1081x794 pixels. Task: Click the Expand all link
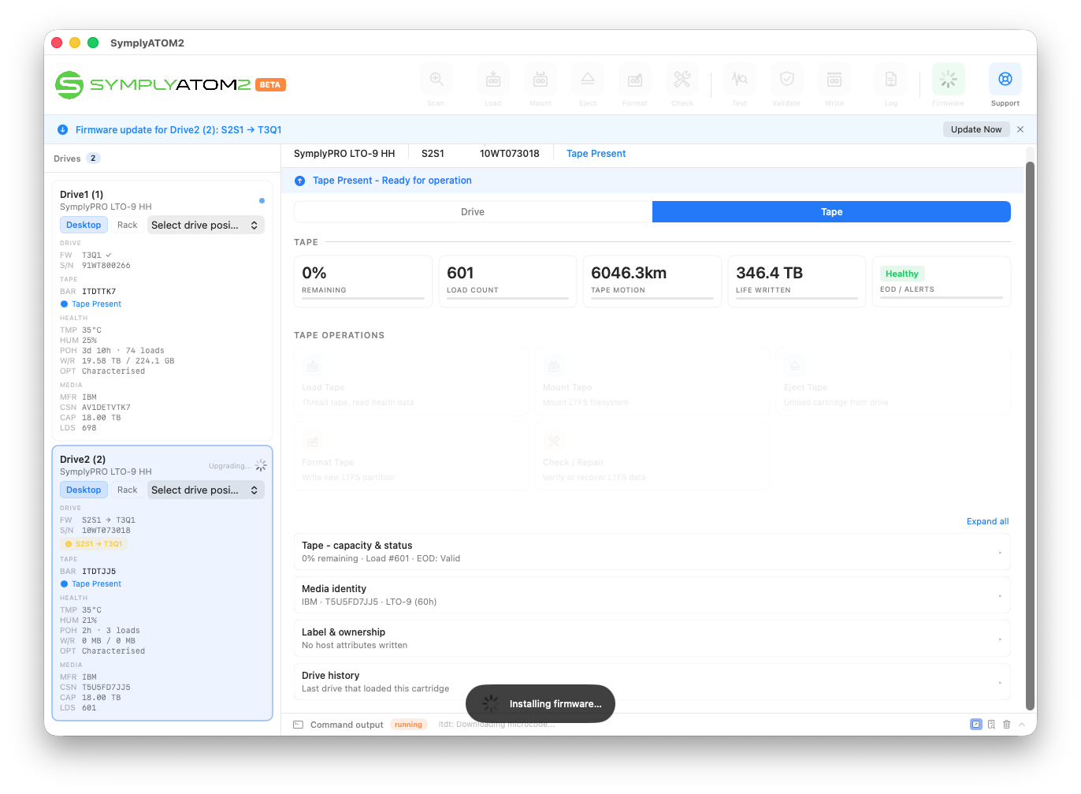click(x=987, y=522)
